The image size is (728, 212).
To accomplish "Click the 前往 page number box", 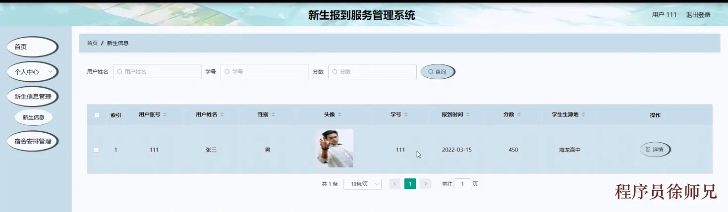I will point(462,184).
